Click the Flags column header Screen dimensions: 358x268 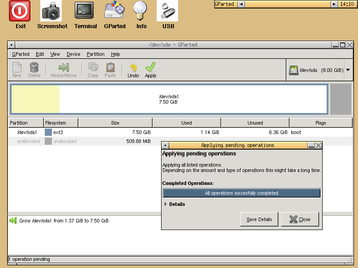[x=321, y=123]
